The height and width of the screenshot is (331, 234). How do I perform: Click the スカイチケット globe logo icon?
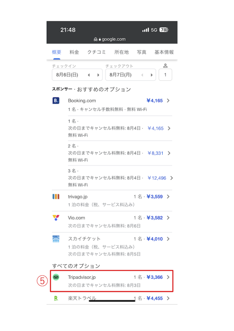tap(56, 239)
